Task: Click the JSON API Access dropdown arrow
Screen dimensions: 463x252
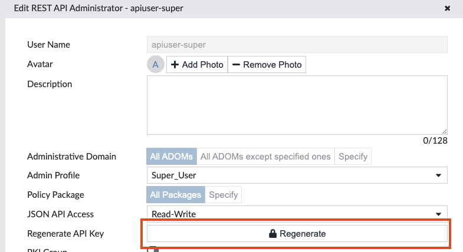Action: (438, 214)
